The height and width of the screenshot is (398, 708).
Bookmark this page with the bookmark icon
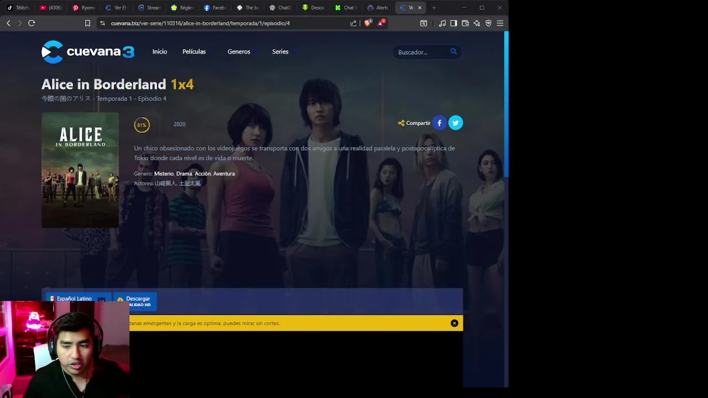87,23
